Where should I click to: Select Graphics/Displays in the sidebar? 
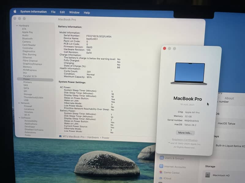point(32,64)
